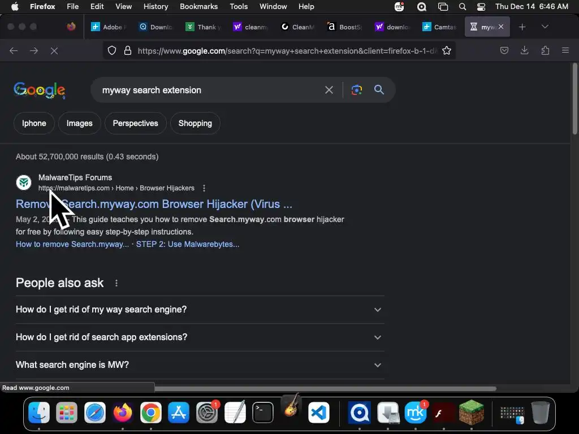This screenshot has height=434, width=579.
Task: Open the Apple menu
Action: (15, 7)
